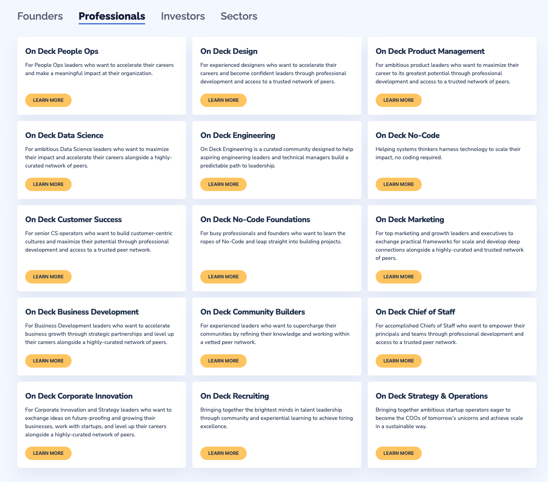The width and height of the screenshot is (548, 482).
Task: Click the text about supercharging their communities
Action: click(x=275, y=334)
